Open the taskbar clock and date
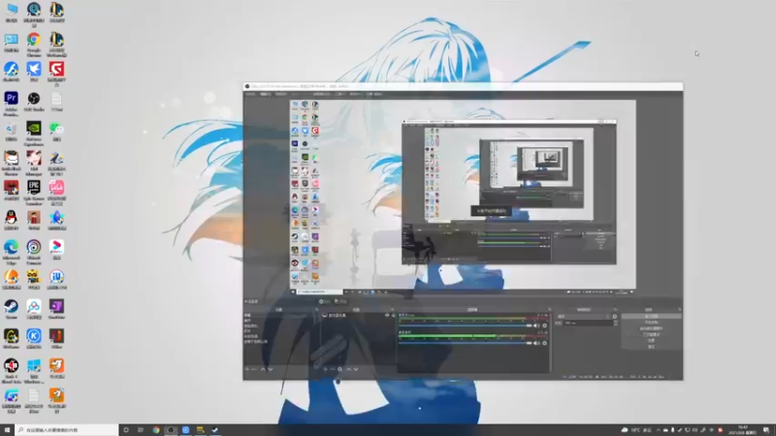776x436 pixels. pos(744,430)
